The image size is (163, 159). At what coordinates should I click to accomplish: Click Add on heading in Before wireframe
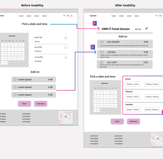pyautogui.click(x=35, y=72)
